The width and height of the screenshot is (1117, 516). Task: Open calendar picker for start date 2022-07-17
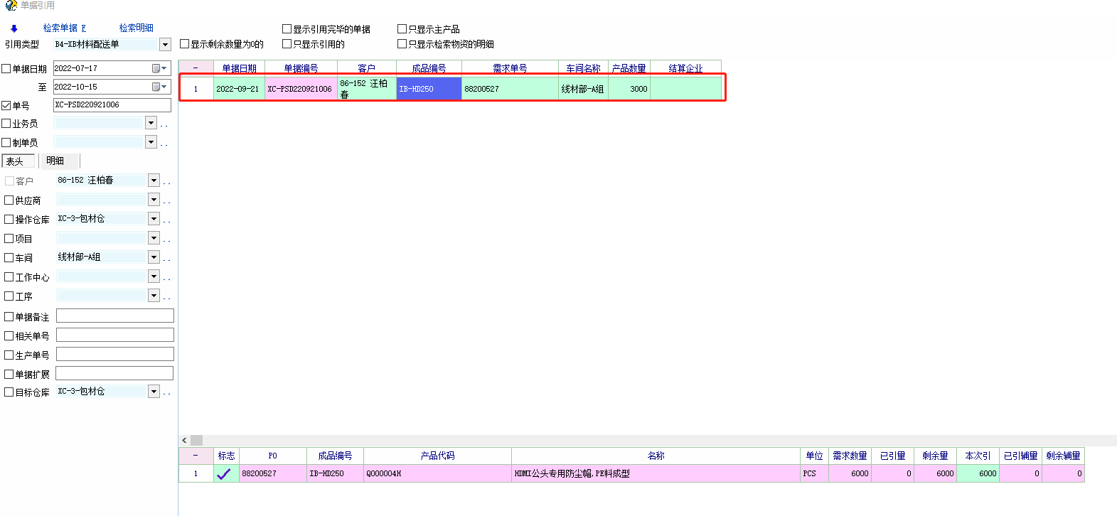[x=159, y=68]
